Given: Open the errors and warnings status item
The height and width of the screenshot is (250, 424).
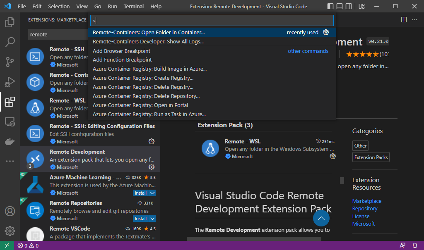Looking at the screenshot, I should point(28,245).
